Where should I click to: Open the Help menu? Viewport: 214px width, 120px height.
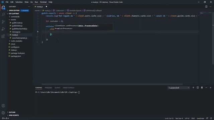pos(50,2)
